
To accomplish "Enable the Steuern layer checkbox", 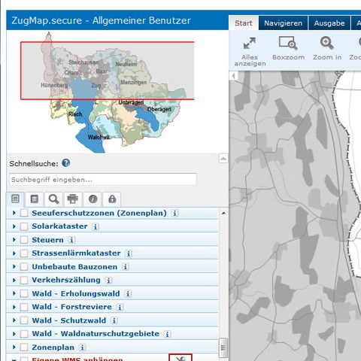I will pyautogui.click(x=24, y=240).
